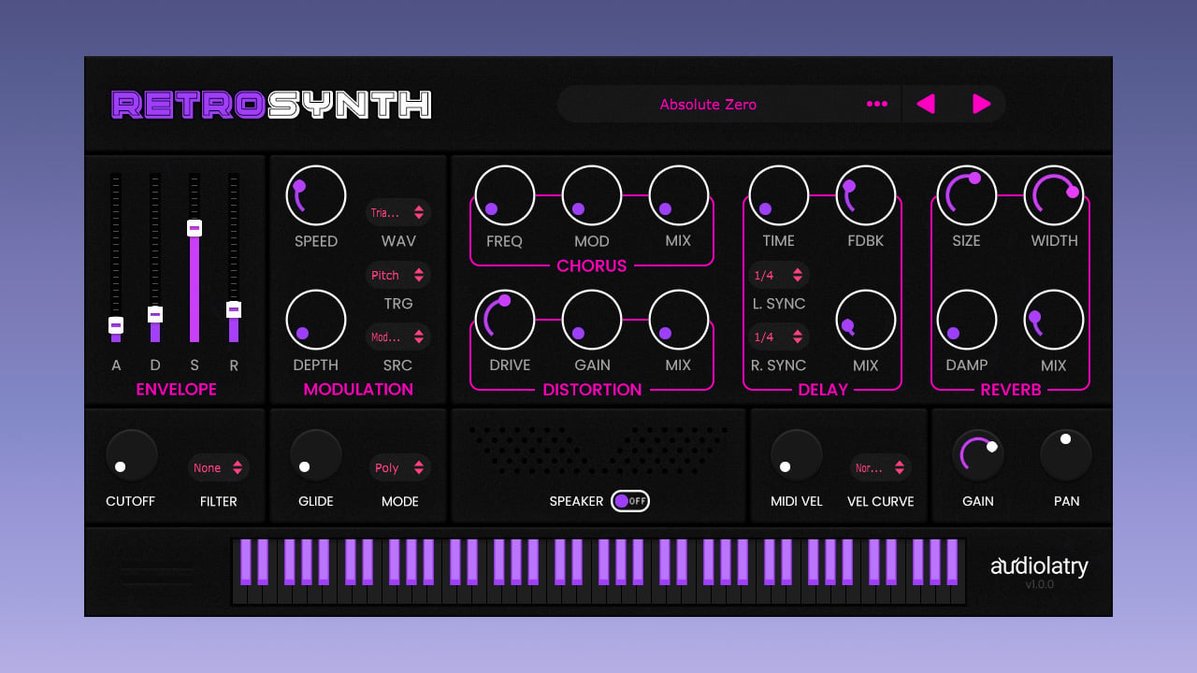The height and width of the screenshot is (673, 1197).
Task: Open the FILTER type dropdown showing None
Action: coord(219,467)
